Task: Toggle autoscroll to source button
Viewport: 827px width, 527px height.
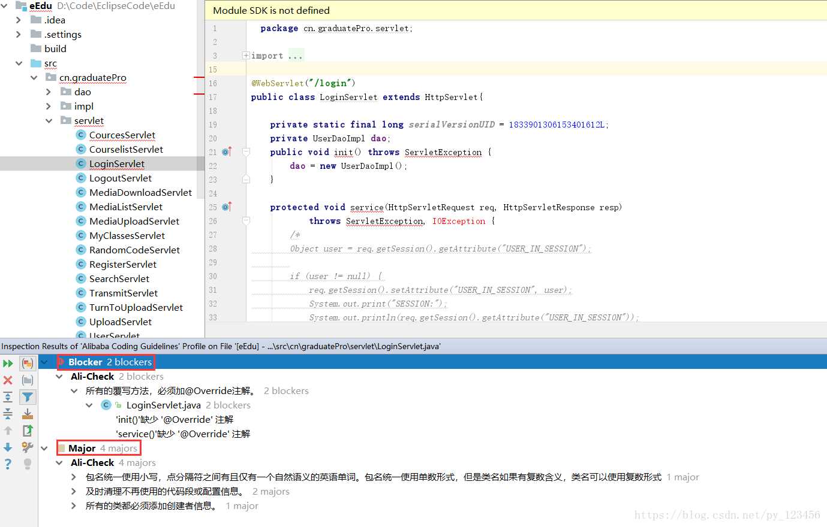Action: pos(28,414)
